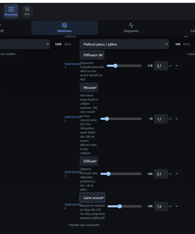Click the 3,7 m² area field

(161, 66)
